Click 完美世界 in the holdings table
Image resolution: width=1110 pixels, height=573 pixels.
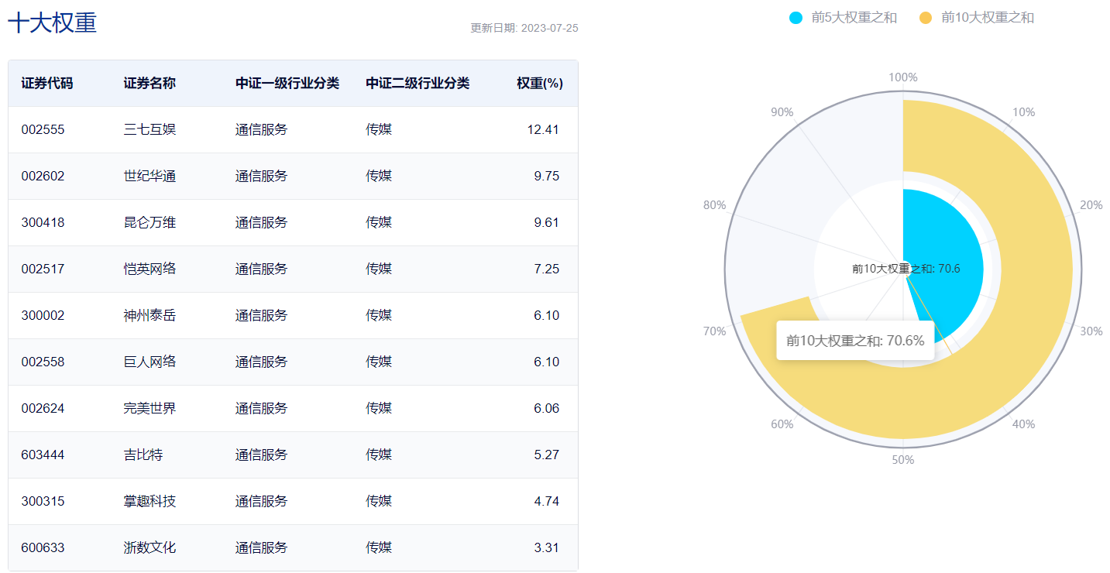(149, 408)
